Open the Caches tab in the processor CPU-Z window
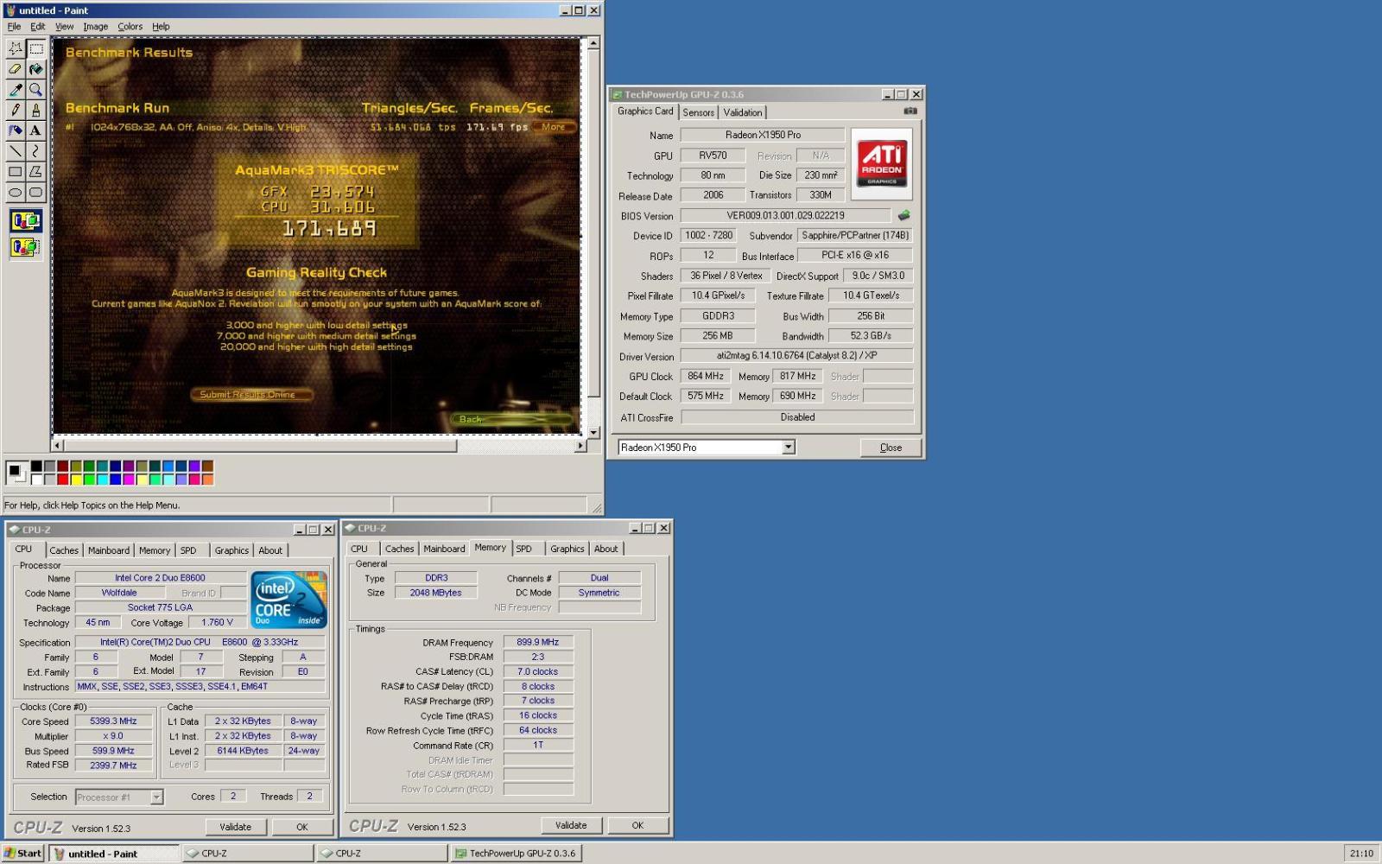 point(63,550)
